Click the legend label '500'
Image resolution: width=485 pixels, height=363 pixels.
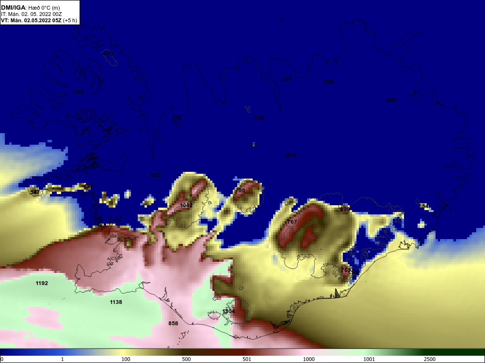coord(187,359)
